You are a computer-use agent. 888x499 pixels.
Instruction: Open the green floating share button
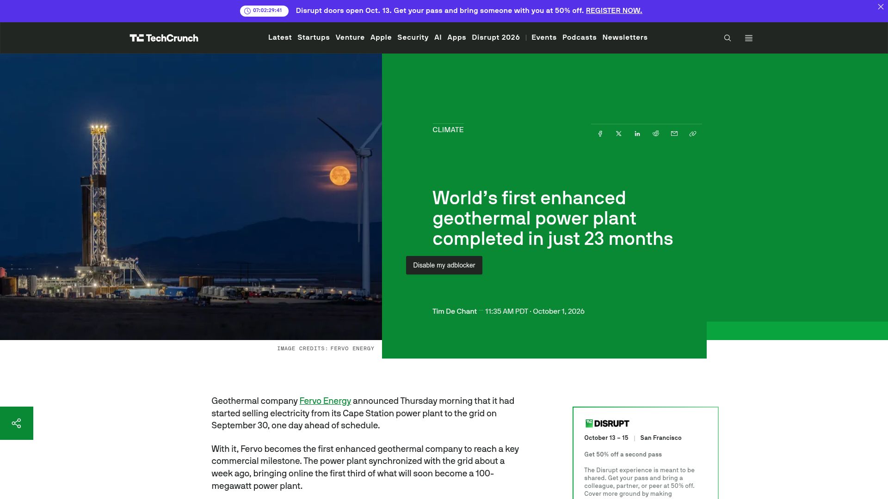17,423
